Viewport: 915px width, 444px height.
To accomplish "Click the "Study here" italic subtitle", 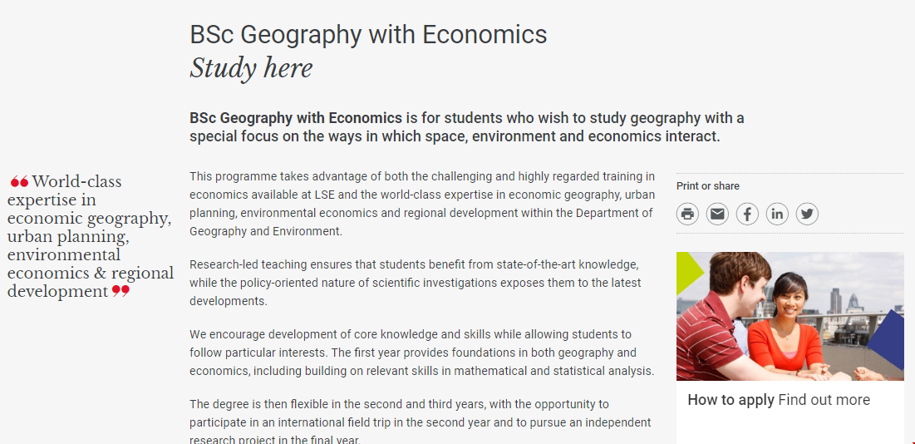I will click(251, 68).
